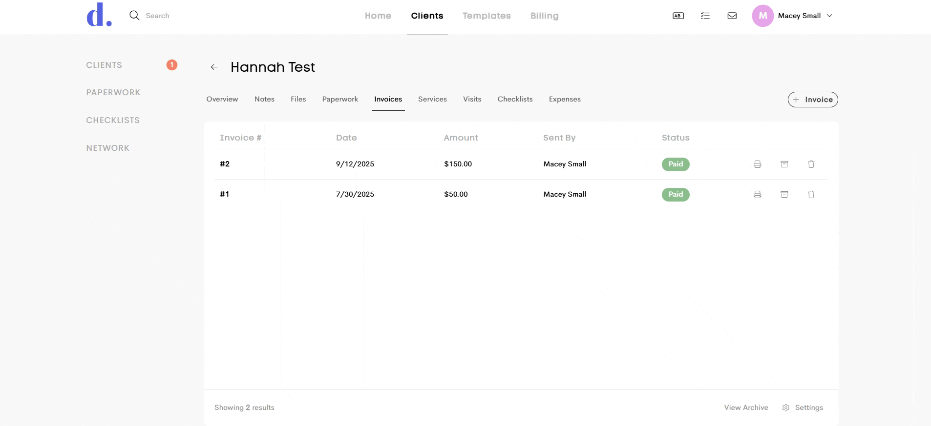Select the Invoices tab
The width and height of the screenshot is (931, 426).
coord(388,99)
